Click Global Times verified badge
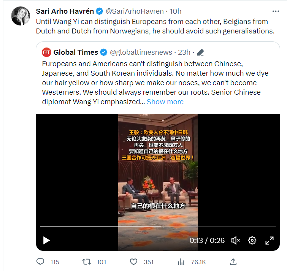287x271 pixels. coord(103,52)
